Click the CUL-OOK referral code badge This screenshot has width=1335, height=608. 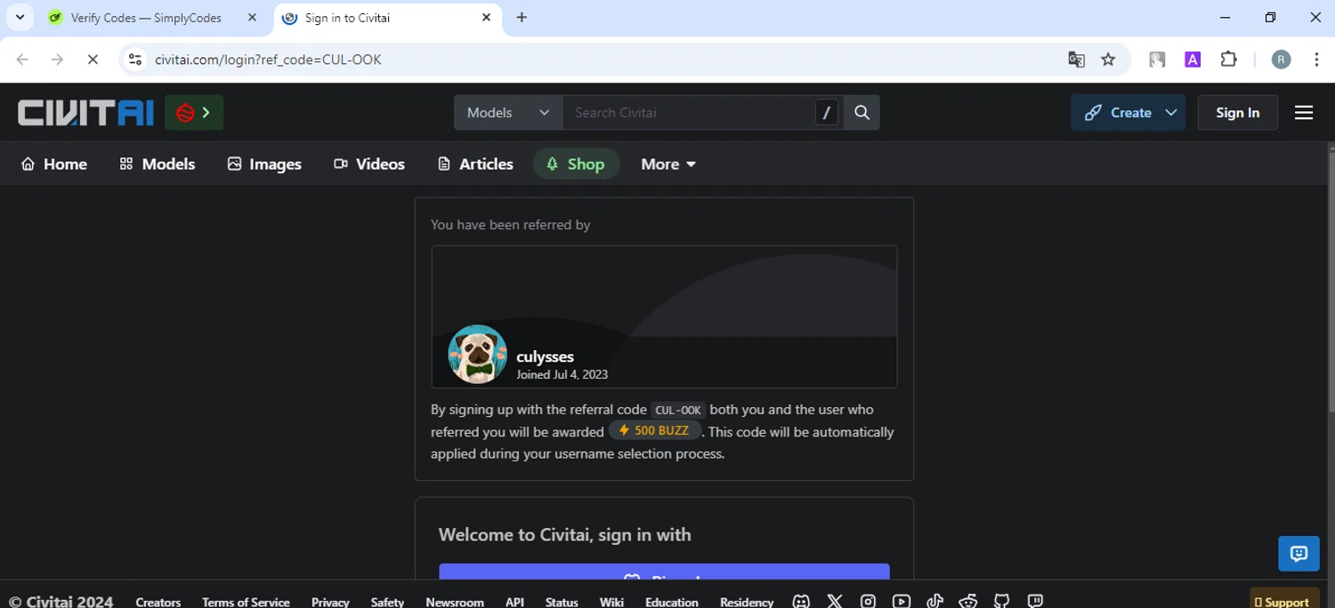pos(678,410)
